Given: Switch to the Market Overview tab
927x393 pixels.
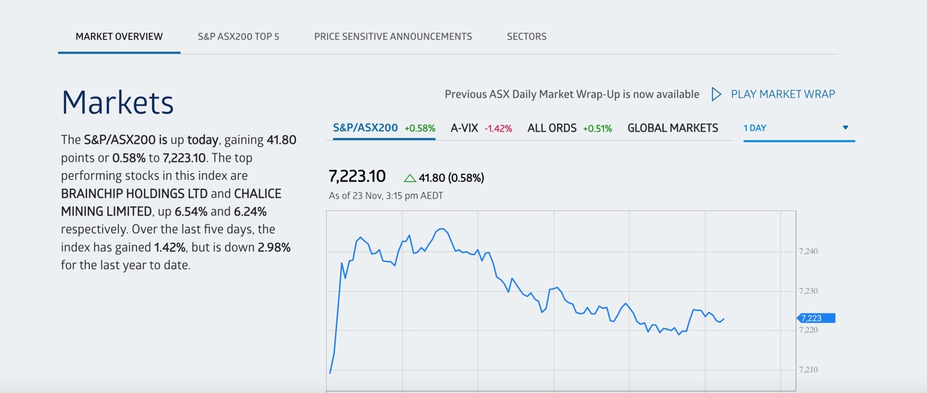Looking at the screenshot, I should (x=119, y=36).
